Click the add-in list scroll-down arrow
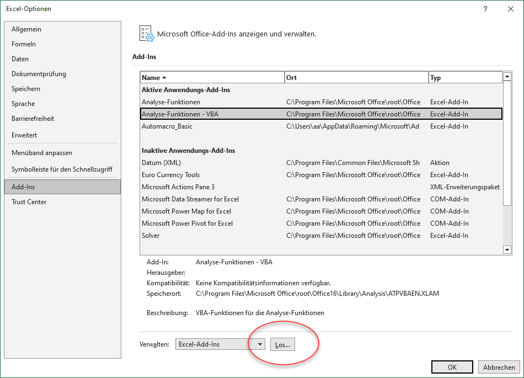This screenshot has width=524, height=378. (507, 249)
